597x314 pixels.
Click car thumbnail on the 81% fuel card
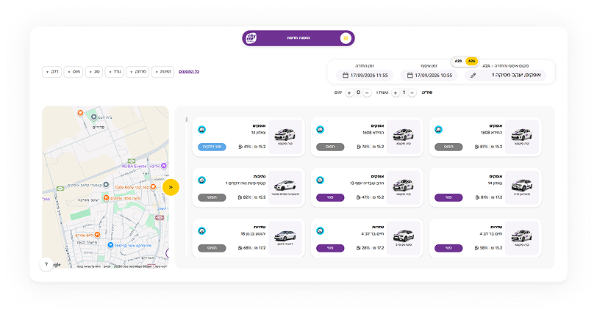coord(521,187)
